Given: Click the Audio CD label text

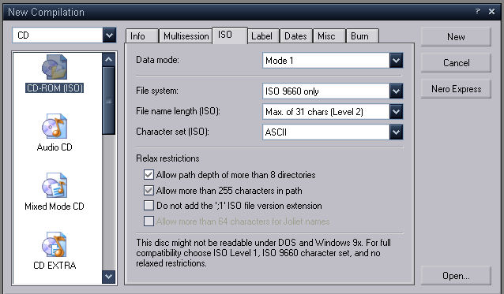Looking at the screenshot, I should pyautogui.click(x=55, y=147).
